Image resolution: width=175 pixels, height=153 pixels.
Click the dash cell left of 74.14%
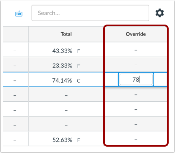[15, 80]
